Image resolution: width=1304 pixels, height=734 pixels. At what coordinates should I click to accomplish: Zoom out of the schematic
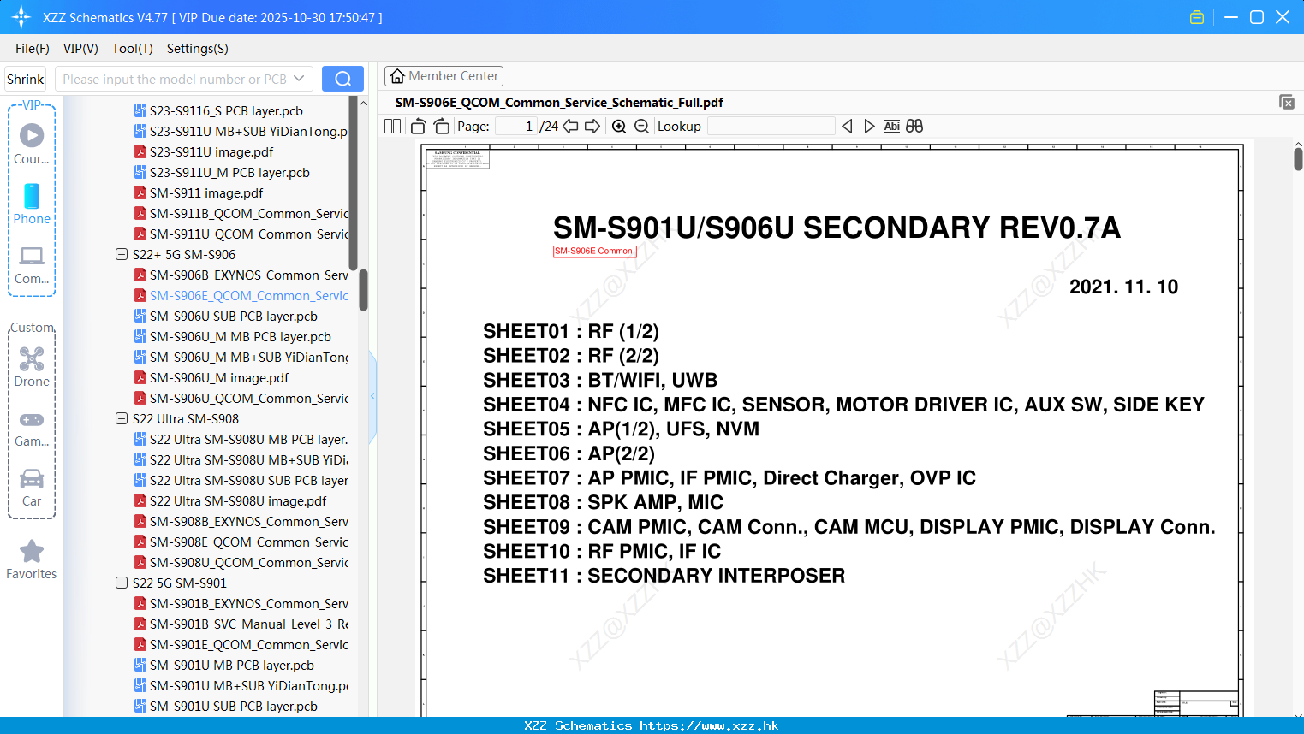[x=642, y=127]
